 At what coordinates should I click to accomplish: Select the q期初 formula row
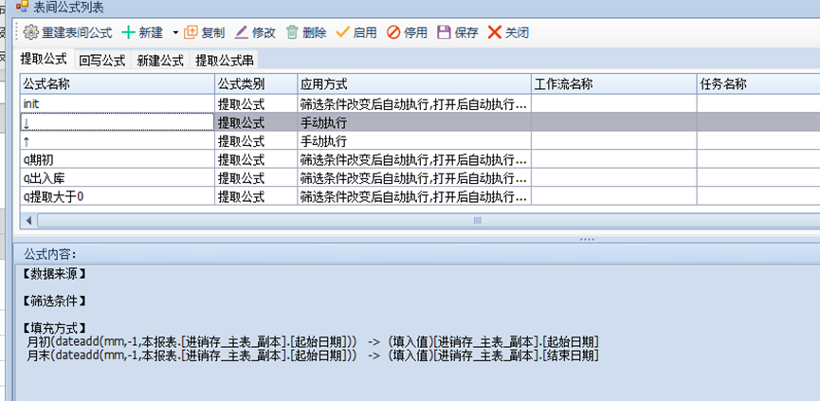tap(114, 159)
